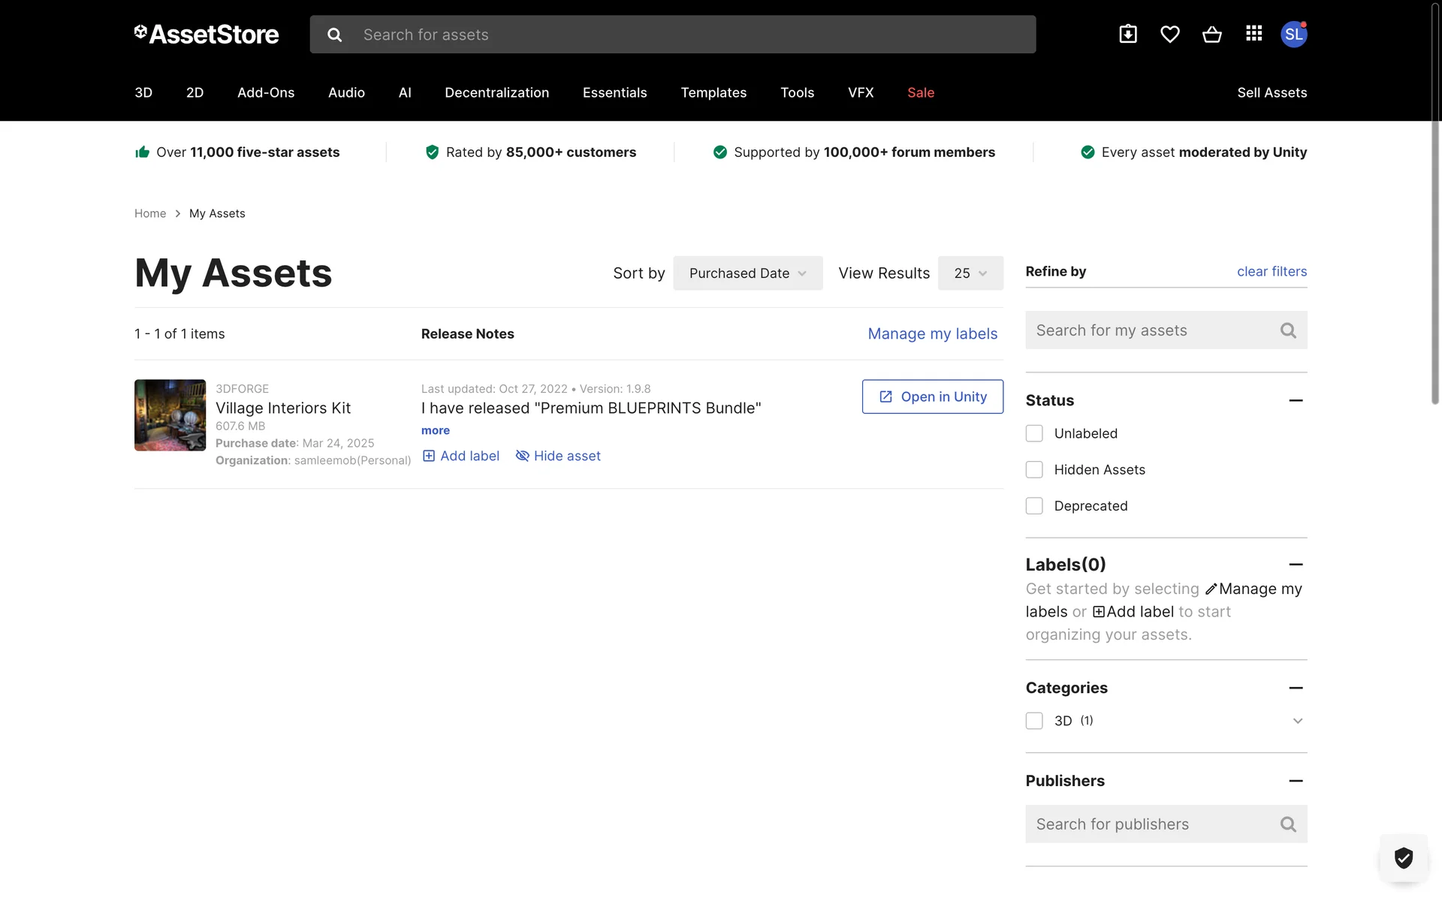Enable the Unlabeled status checkbox
1442x901 pixels.
[1034, 433]
